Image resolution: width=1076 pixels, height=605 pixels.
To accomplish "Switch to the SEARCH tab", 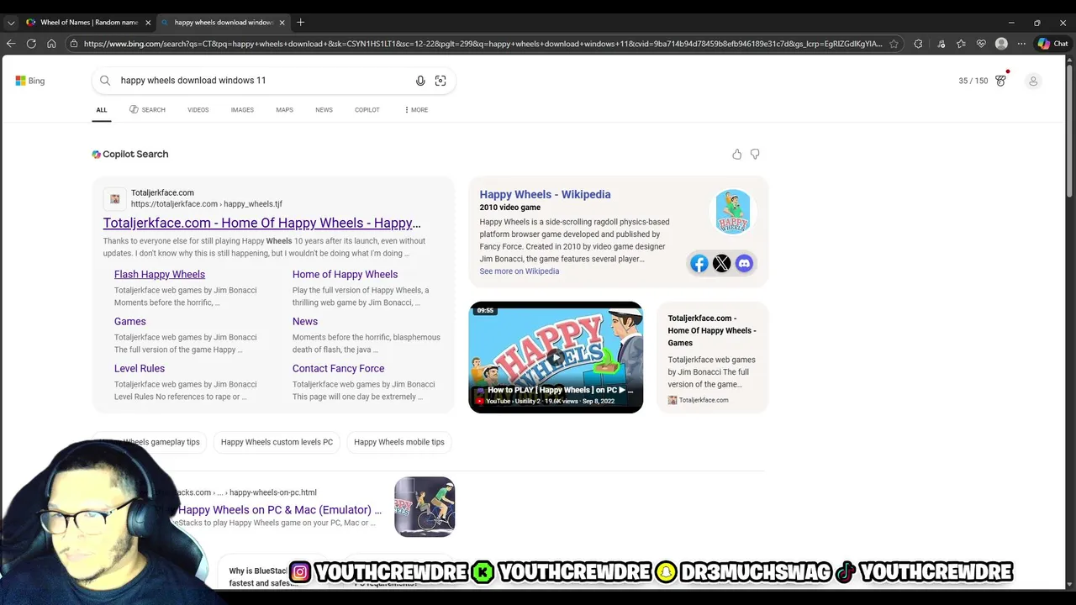I will coord(147,110).
